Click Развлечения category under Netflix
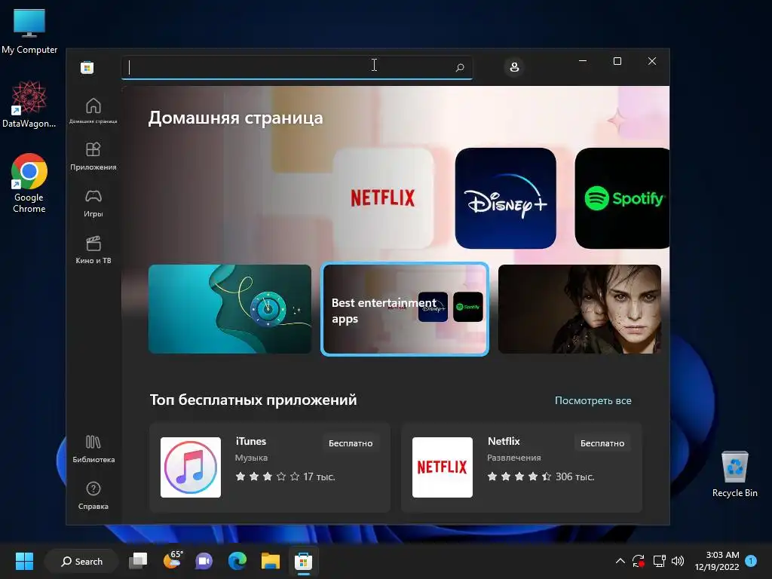Viewport: 772px width, 579px height. 513,458
